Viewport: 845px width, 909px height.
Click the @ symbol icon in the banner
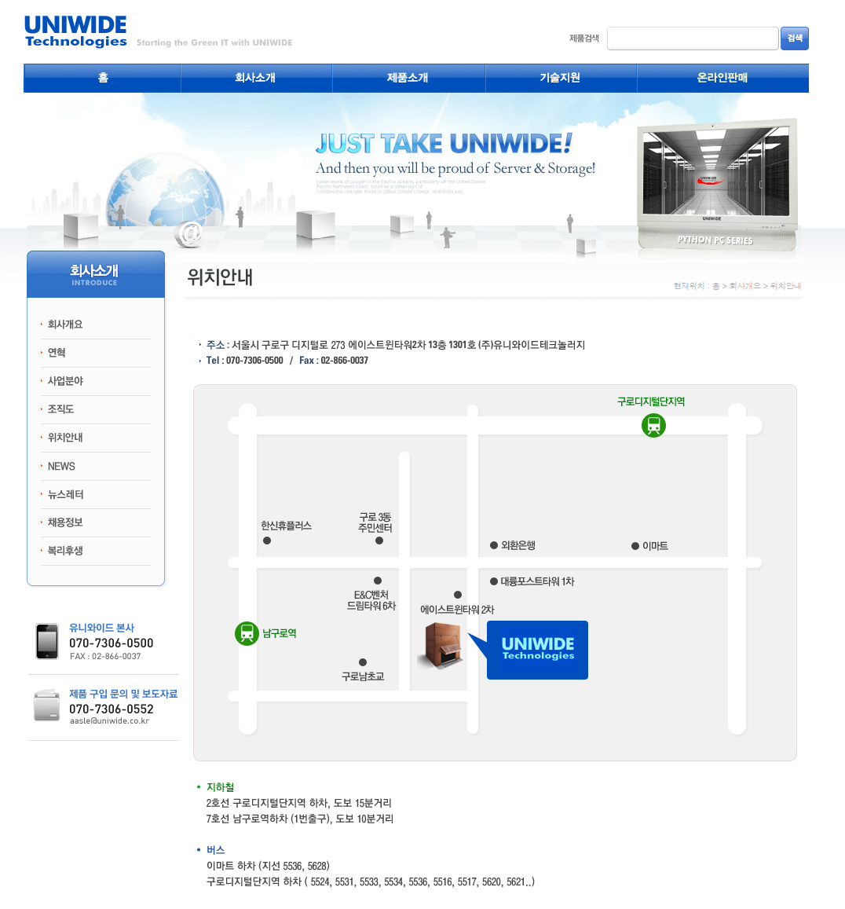point(188,234)
